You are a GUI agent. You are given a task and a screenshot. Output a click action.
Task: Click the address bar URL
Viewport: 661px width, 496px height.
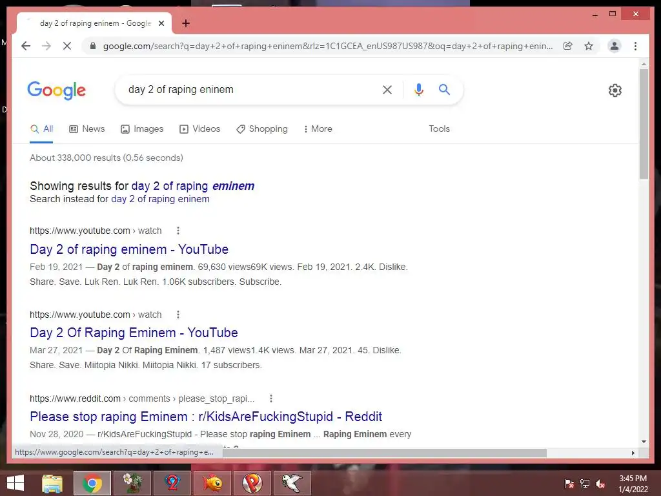pyautogui.click(x=327, y=46)
